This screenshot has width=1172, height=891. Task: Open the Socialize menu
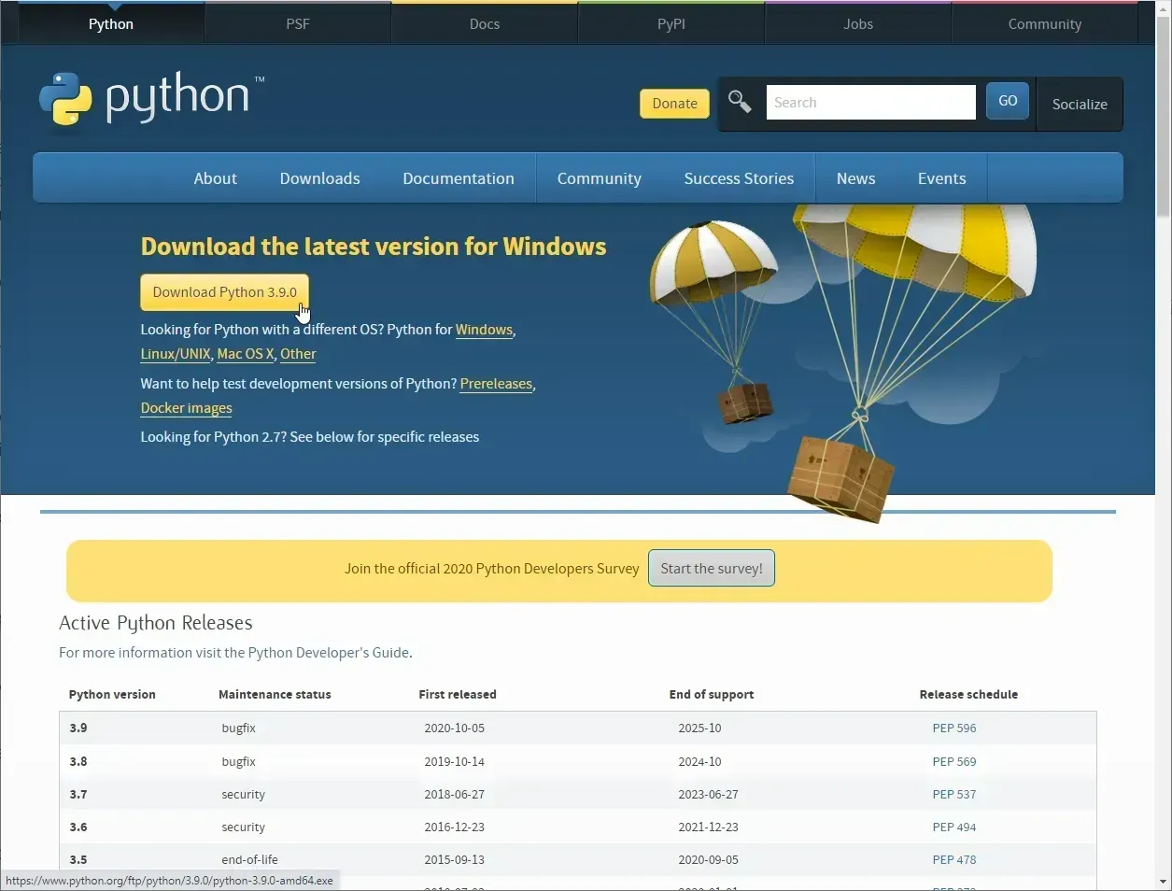tap(1080, 105)
